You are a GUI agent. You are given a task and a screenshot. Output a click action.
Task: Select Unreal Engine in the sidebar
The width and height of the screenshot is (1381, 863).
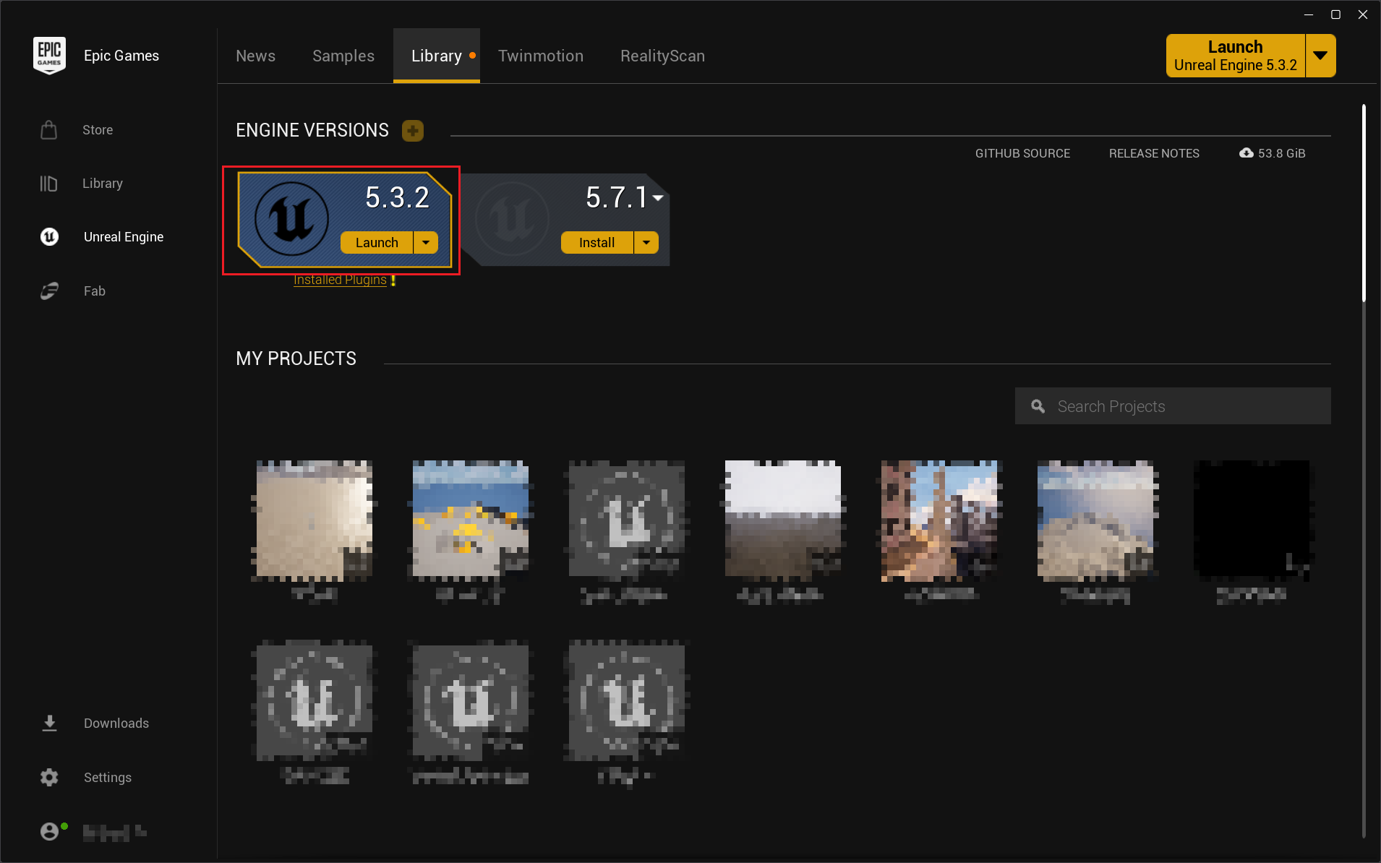[123, 237]
